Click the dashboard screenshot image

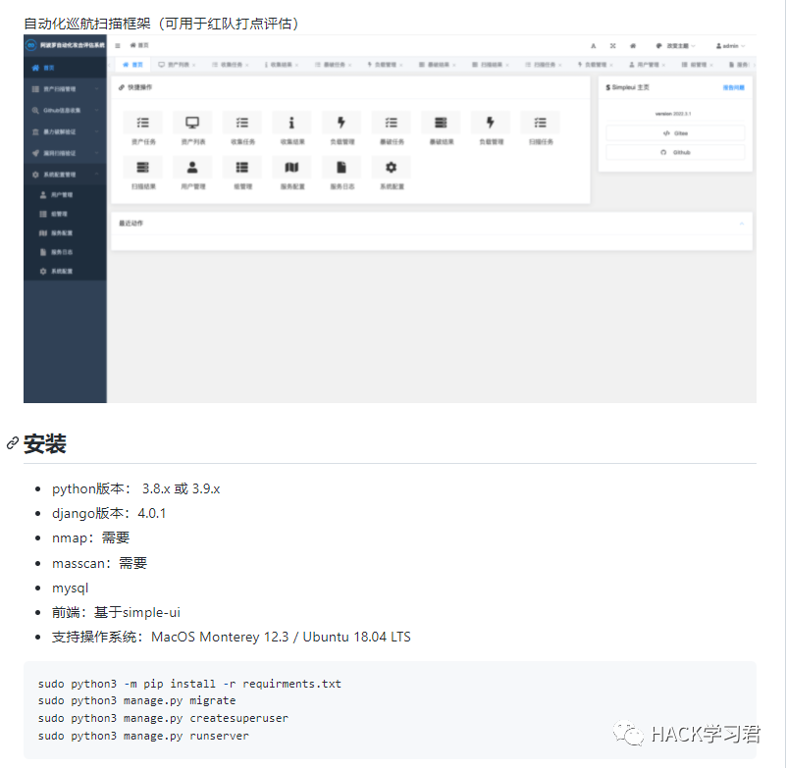pos(390,219)
